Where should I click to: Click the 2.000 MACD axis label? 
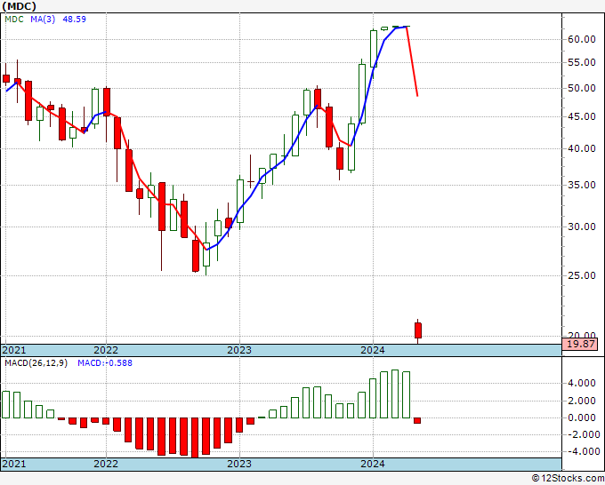(584, 401)
